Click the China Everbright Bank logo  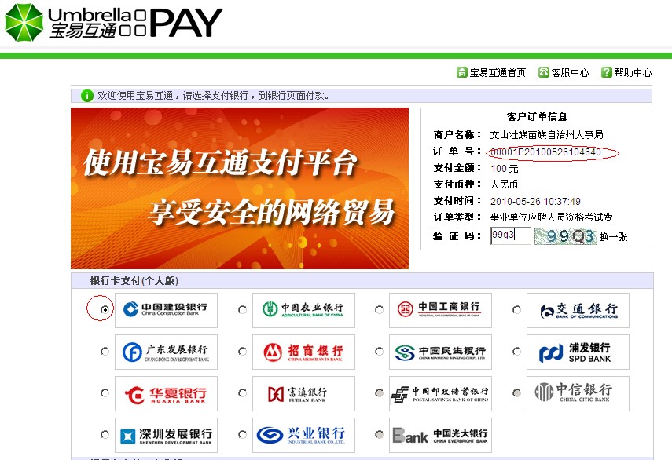[440, 435]
